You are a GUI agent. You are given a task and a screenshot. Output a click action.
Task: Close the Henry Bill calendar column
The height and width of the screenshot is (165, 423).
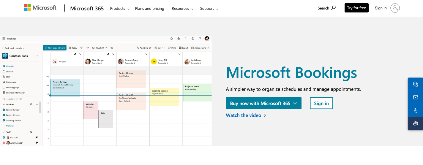(179, 54)
